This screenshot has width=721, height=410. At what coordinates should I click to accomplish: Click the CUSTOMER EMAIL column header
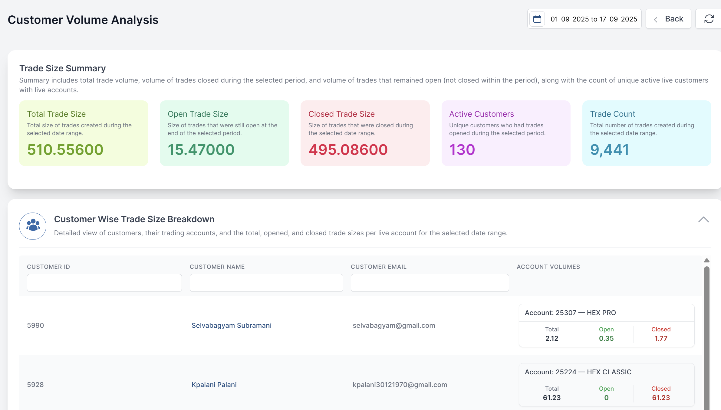tap(378, 267)
